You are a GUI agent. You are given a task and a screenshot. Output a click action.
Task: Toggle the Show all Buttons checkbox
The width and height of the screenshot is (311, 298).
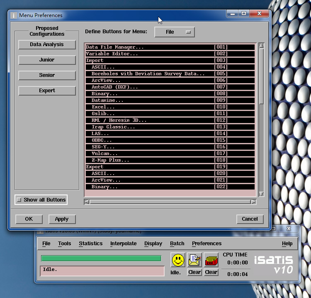19,199
